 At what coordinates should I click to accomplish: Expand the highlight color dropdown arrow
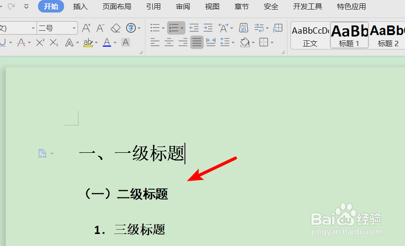[x=96, y=42]
